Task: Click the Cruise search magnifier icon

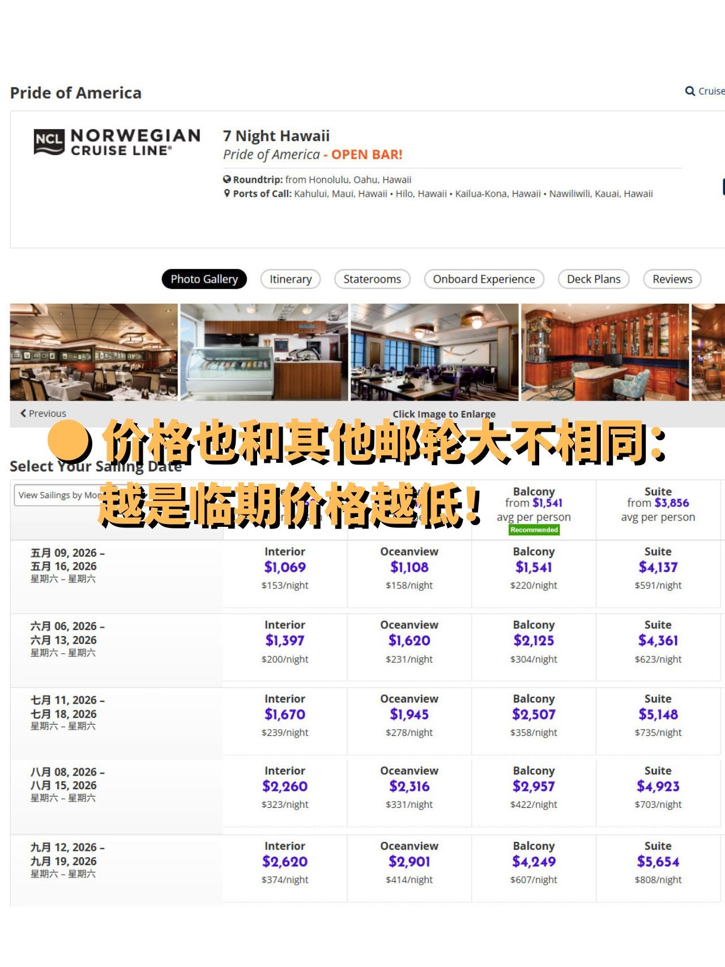Action: 690,91
